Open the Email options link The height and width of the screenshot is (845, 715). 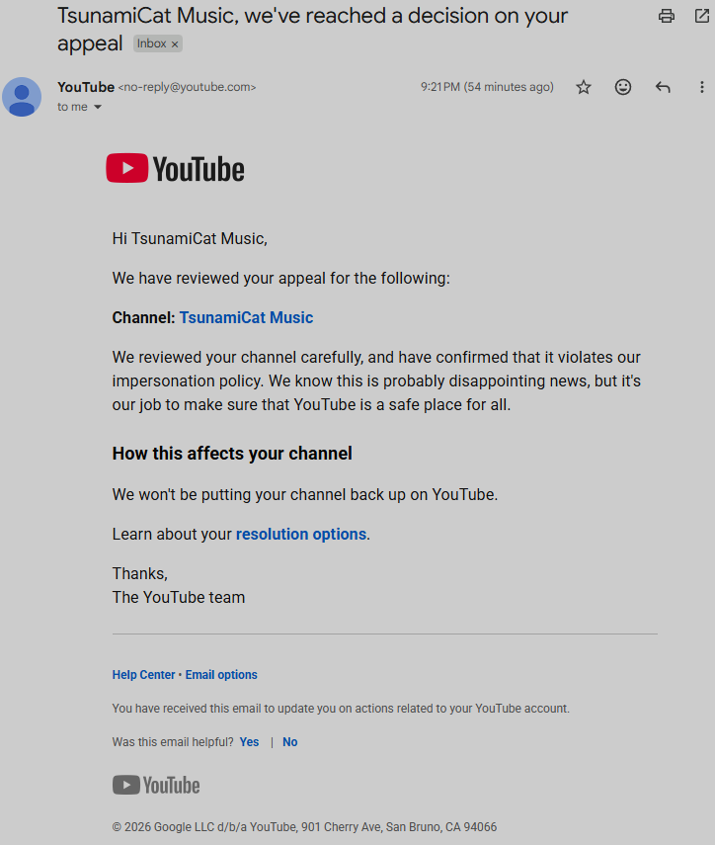coord(221,675)
